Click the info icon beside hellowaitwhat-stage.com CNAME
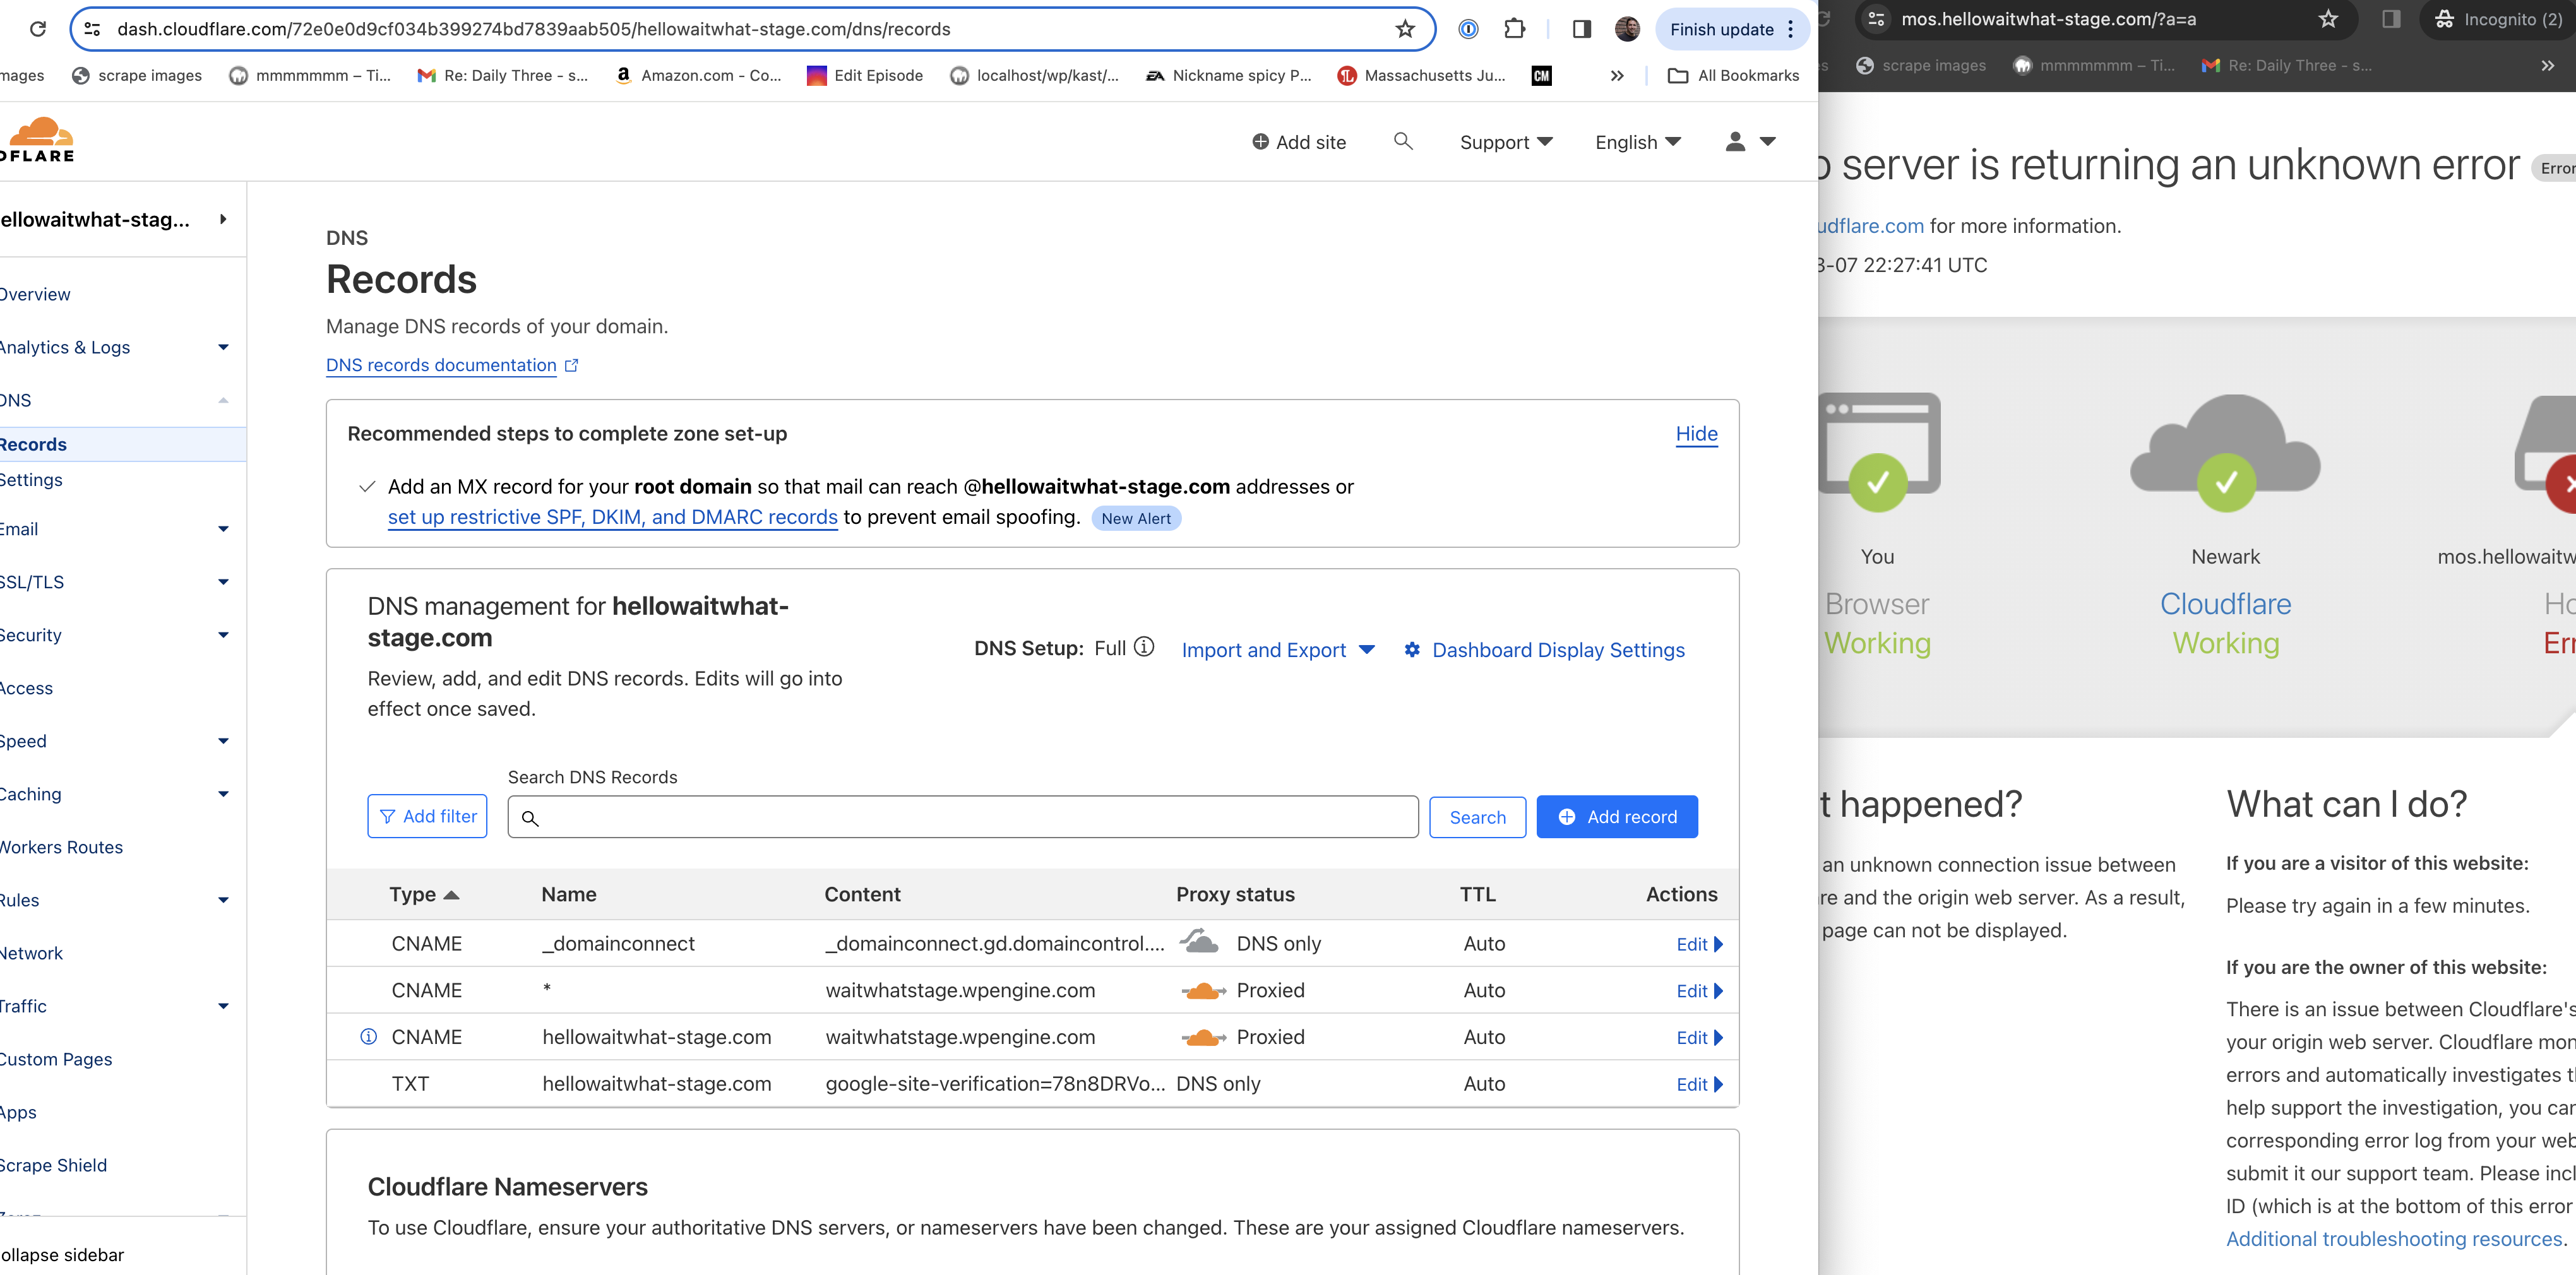The height and width of the screenshot is (1275, 2576). (368, 1037)
